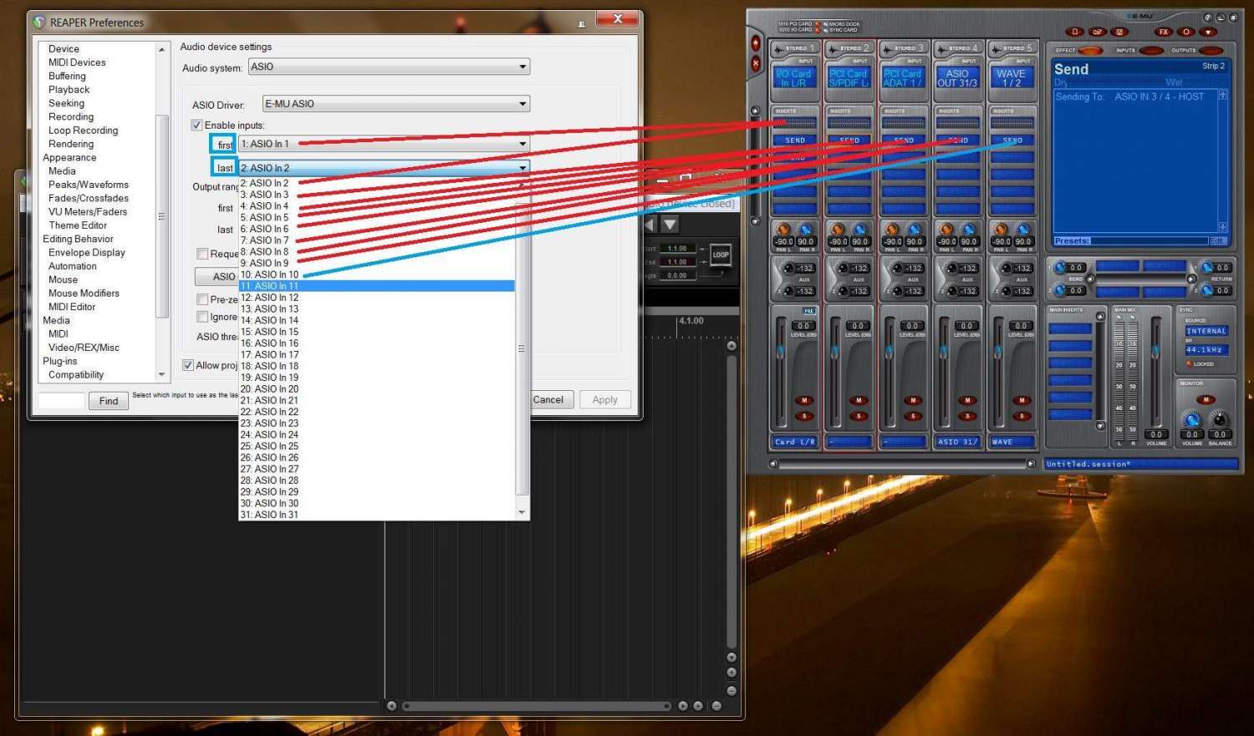Click the E-MU help question mark icon

[x=1207, y=18]
